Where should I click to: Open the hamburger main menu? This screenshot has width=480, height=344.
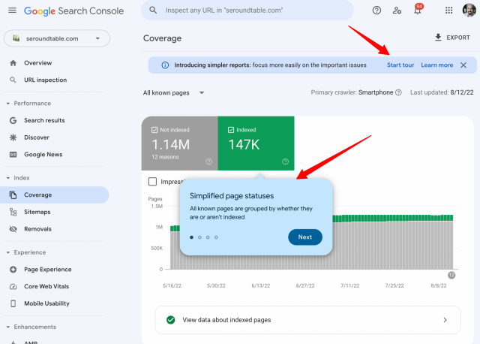click(11, 11)
